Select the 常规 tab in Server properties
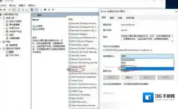 coord(104,18)
